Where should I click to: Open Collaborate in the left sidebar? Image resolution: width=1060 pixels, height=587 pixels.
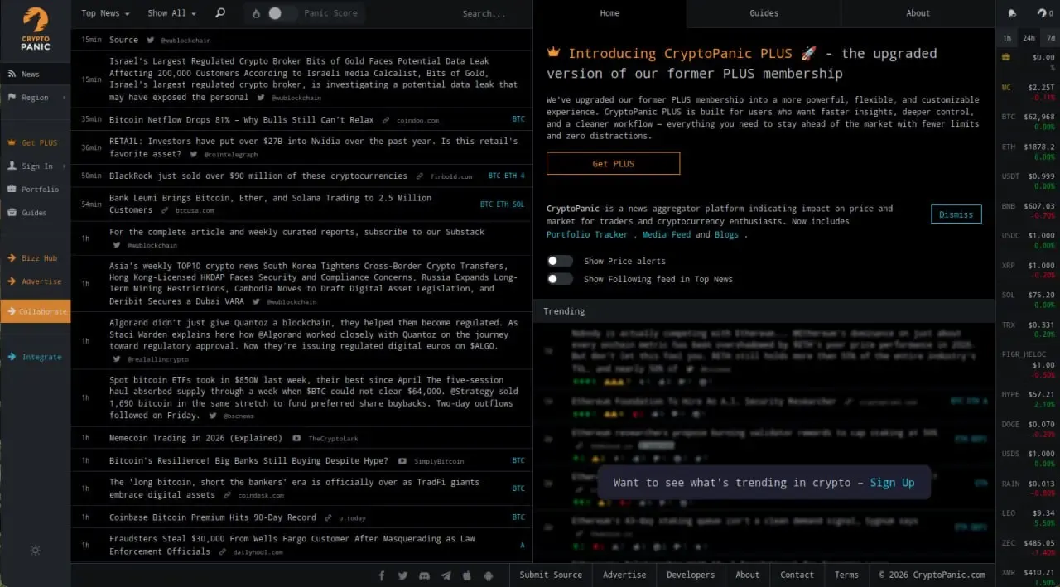pos(35,311)
